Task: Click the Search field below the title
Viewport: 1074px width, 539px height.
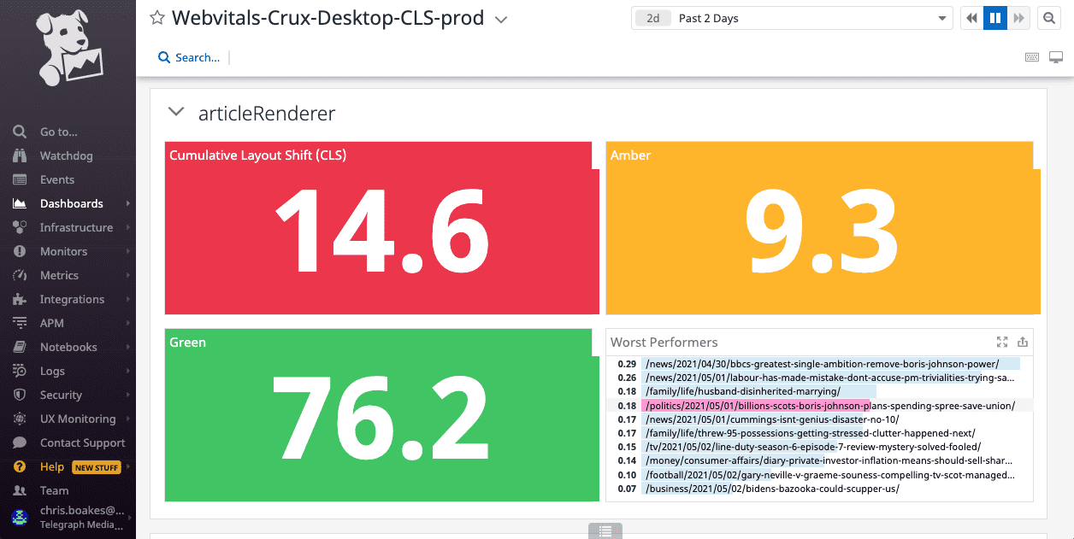Action: tap(188, 57)
